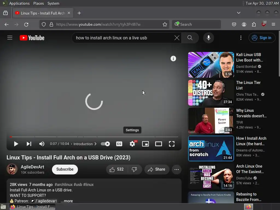Image resolution: width=280 pixels, height=210 pixels.
Task: Open YouTube settings three-dot menu
Action: coord(241,38)
